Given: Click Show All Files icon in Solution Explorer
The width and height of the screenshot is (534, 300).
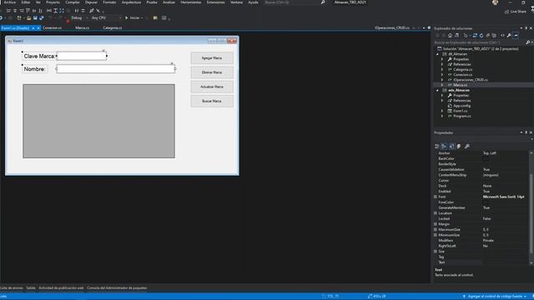Looking at the screenshot, I should [494, 35].
